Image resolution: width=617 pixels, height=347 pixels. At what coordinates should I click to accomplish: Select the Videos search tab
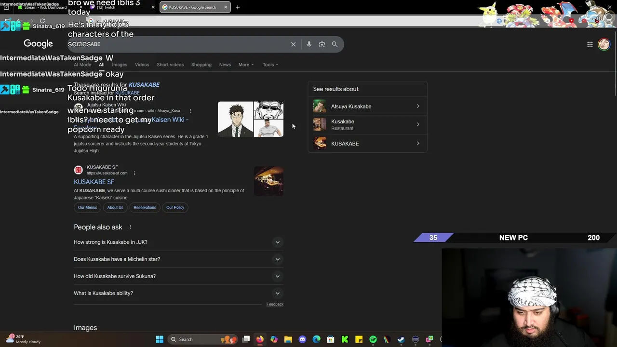pos(142,65)
